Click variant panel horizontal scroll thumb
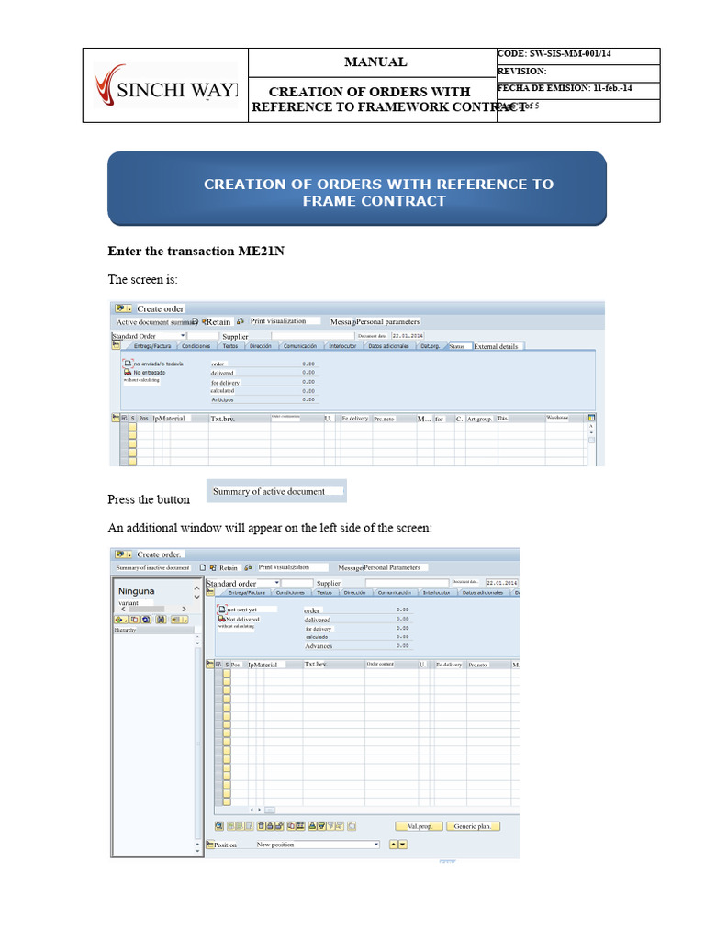The height and width of the screenshot is (940, 705). [x=146, y=609]
